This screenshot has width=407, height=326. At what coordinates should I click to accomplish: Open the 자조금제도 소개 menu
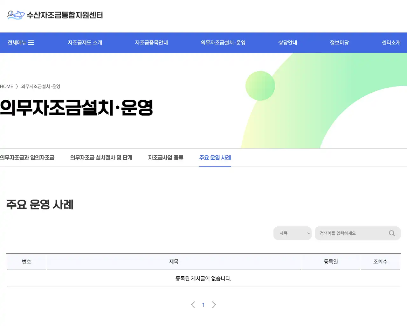point(85,42)
